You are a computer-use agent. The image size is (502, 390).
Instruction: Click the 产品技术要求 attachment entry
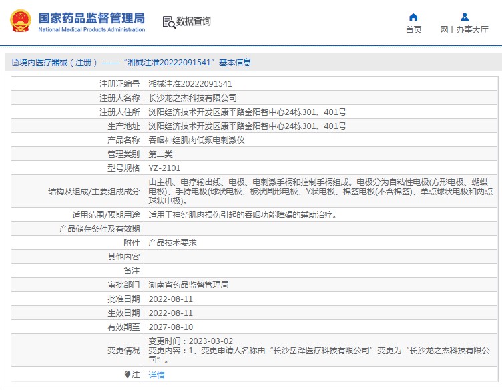point(172,243)
